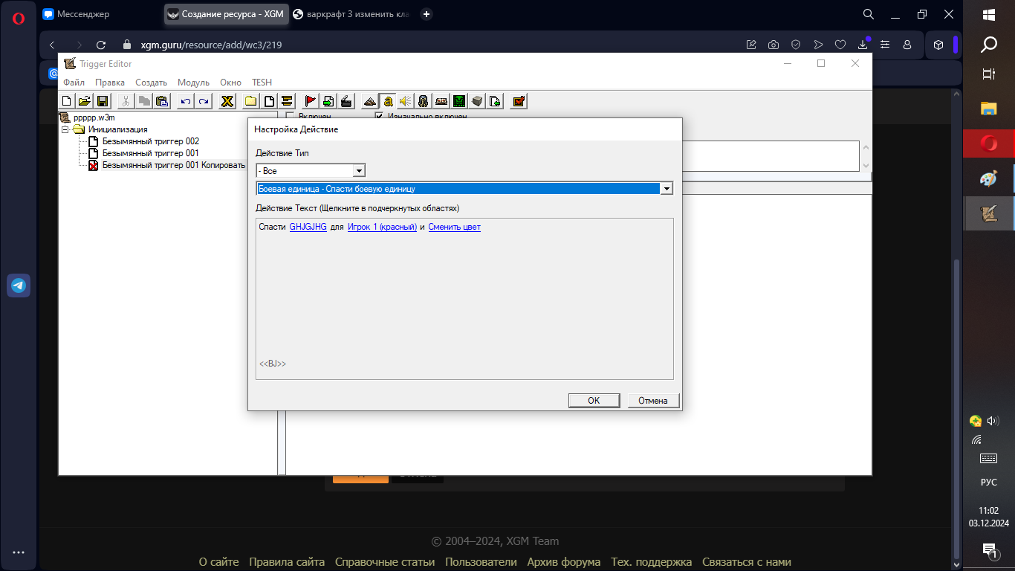
Task: Click the Paste clipboard toolbar icon
Action: [x=162, y=101]
